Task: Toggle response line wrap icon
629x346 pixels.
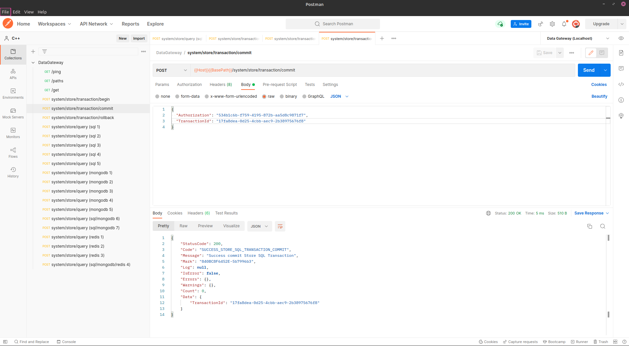Action: click(x=280, y=226)
